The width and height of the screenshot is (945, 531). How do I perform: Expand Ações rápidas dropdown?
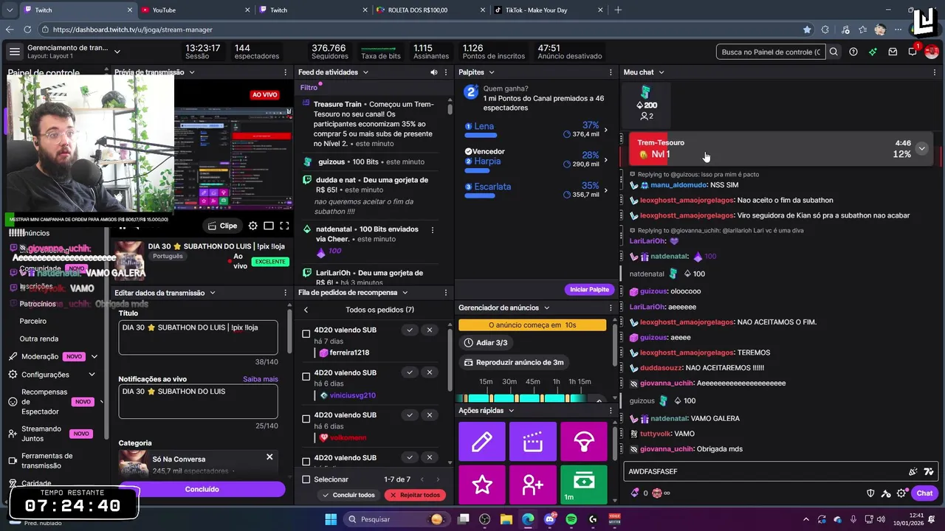point(511,410)
